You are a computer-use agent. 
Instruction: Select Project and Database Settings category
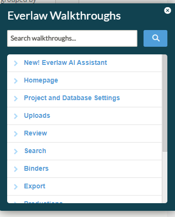tap(72, 98)
